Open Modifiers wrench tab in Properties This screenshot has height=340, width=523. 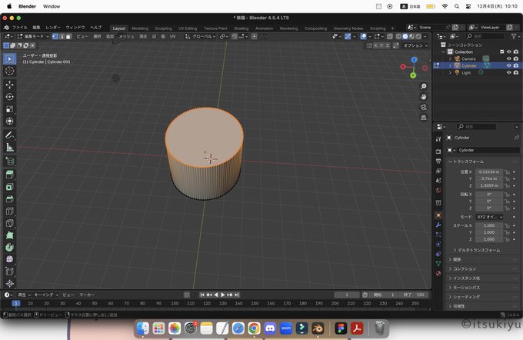pyautogui.click(x=438, y=225)
